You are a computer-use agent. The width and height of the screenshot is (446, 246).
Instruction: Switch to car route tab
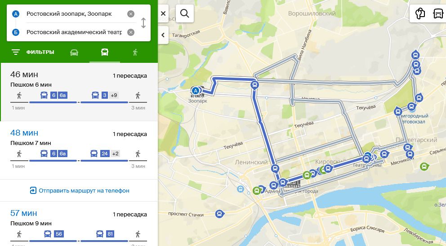point(74,52)
